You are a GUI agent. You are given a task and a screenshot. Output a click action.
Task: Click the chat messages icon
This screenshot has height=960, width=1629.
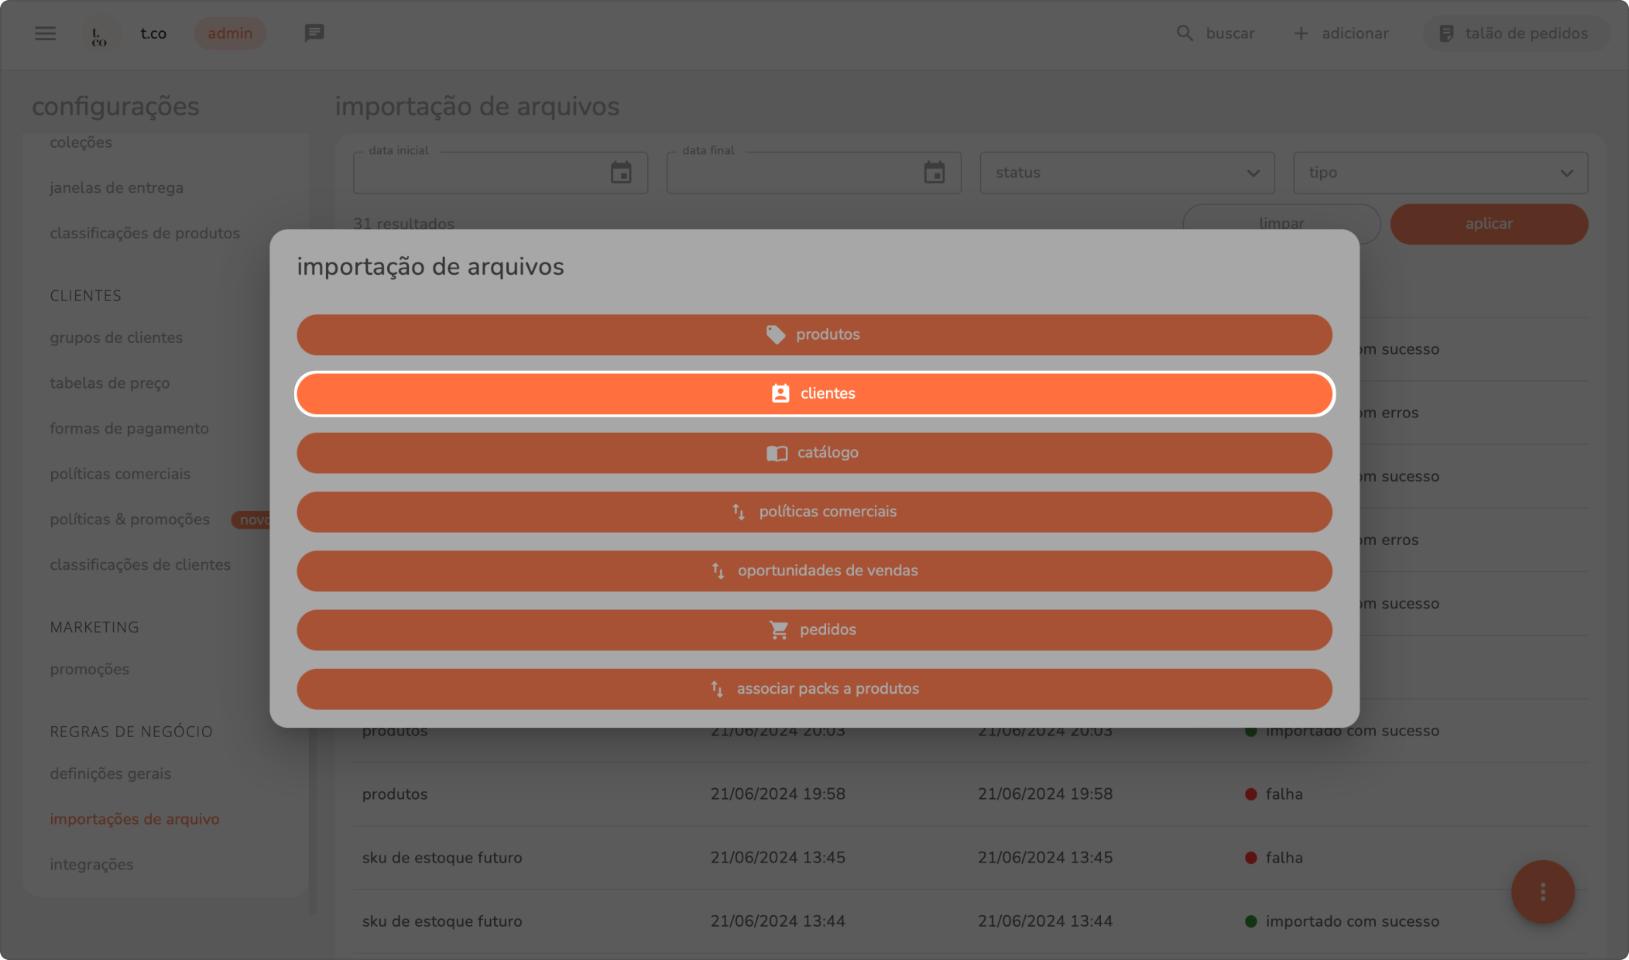click(314, 33)
